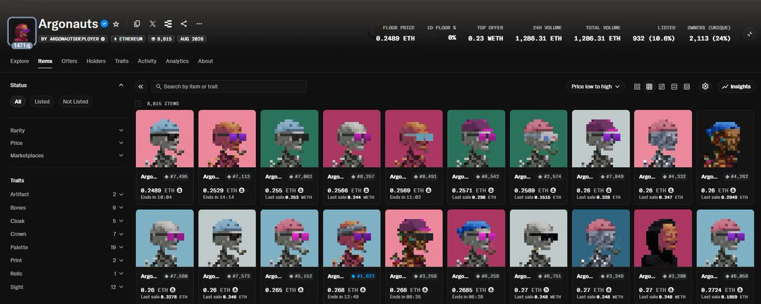
Task: Click the Ethereum chain badge
Action: pyautogui.click(x=128, y=39)
